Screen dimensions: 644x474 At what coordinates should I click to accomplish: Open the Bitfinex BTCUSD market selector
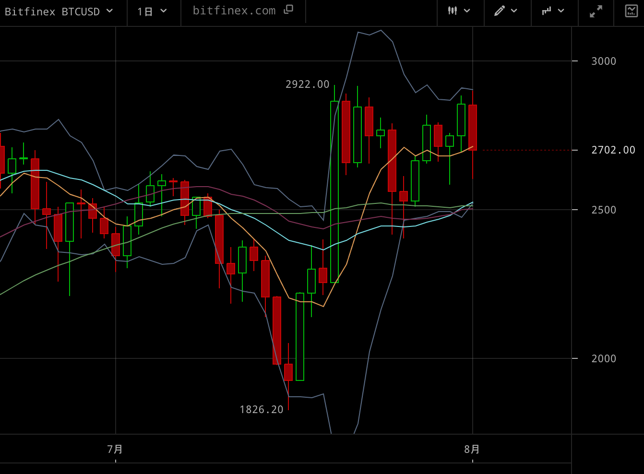pos(59,12)
